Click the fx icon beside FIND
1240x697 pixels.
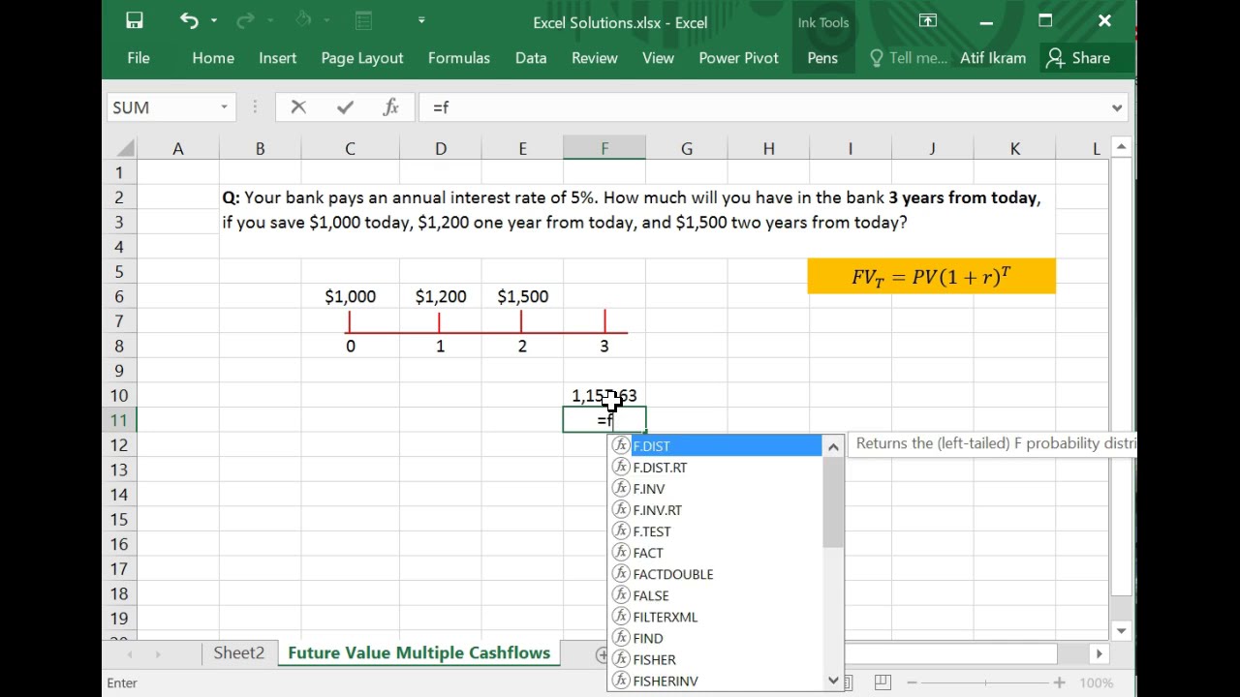pyautogui.click(x=621, y=638)
